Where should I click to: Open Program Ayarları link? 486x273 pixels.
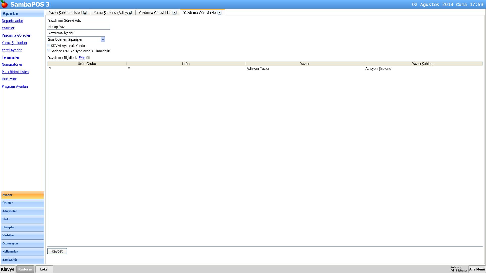click(15, 86)
